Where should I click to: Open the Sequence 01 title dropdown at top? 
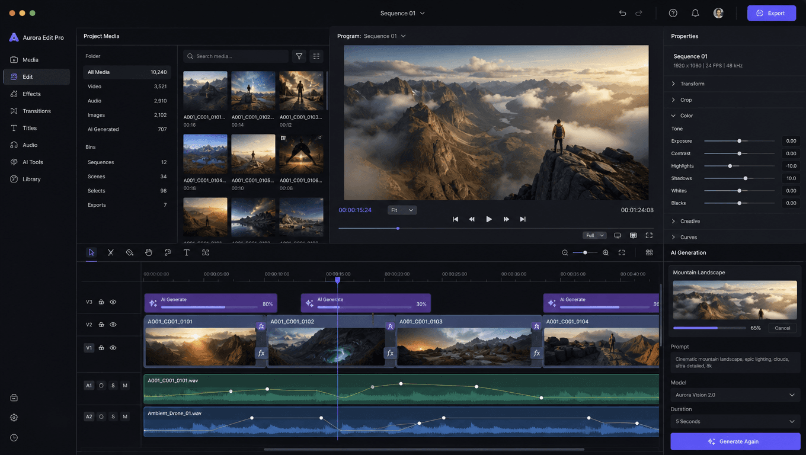tap(402, 13)
